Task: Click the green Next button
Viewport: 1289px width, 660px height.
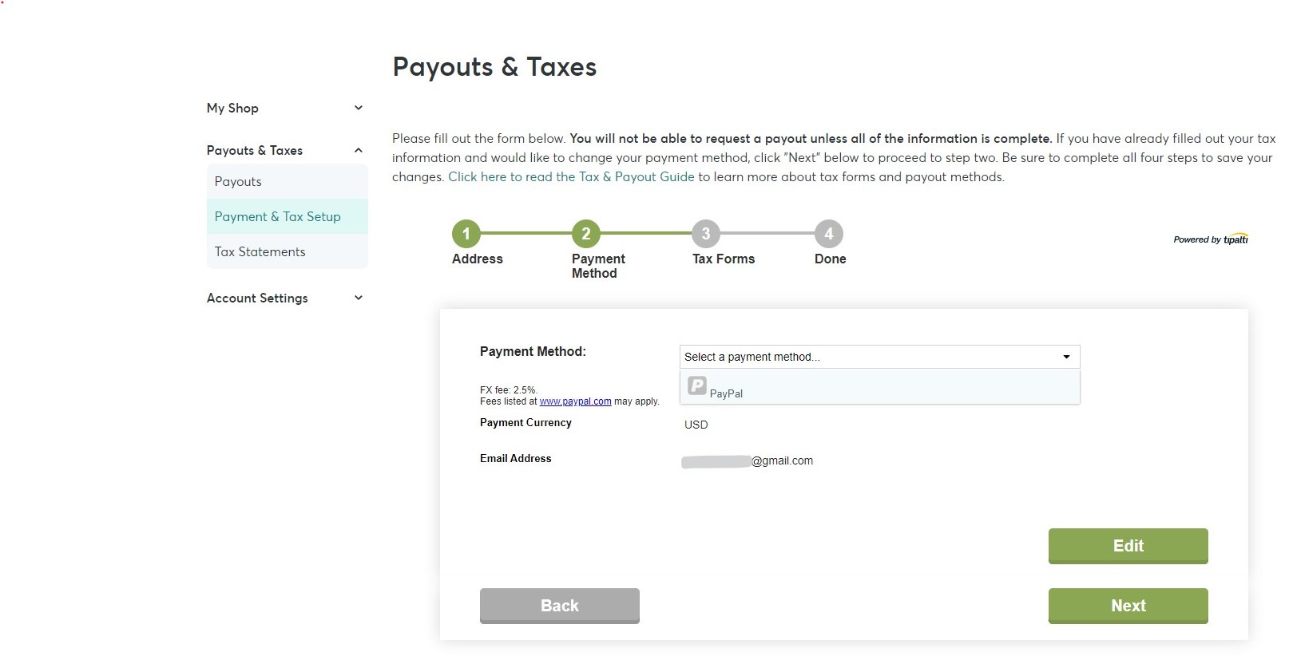Action: coord(1128,606)
